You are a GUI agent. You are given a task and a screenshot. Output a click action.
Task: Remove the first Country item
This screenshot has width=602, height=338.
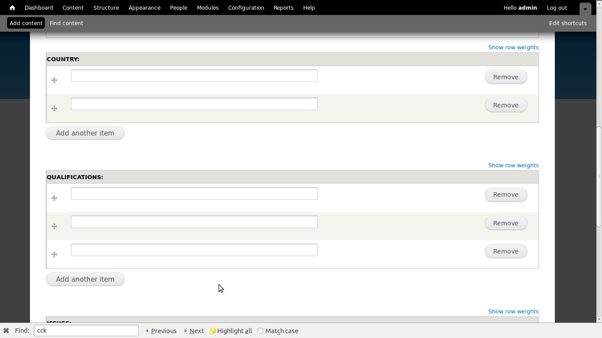coord(506,77)
